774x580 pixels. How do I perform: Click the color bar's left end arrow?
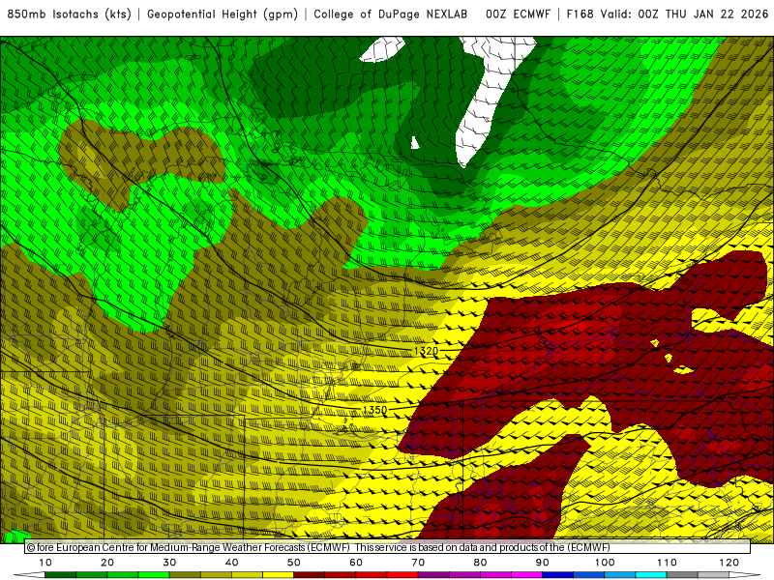click(x=29, y=575)
